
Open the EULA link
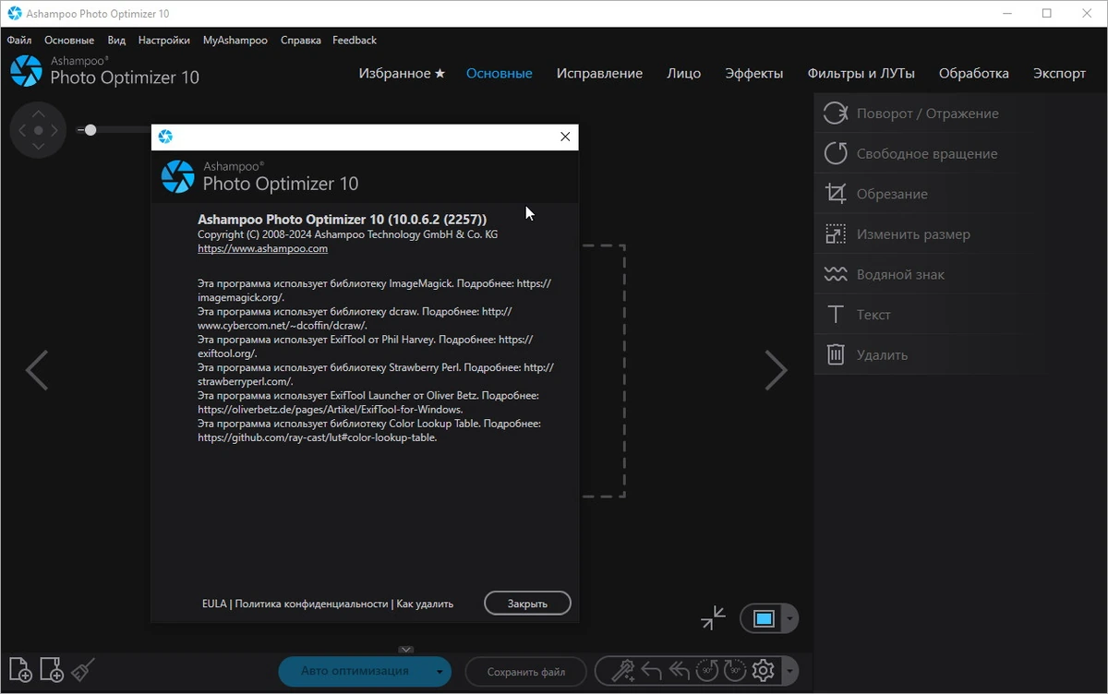click(214, 604)
